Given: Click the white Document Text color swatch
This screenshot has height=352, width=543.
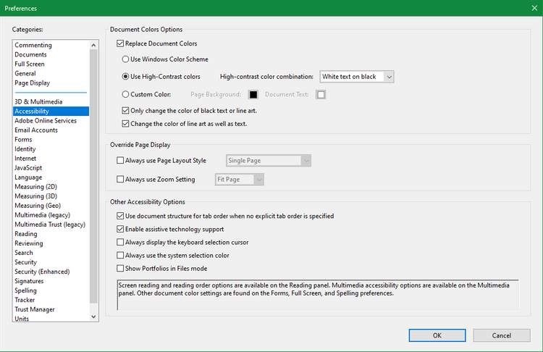Looking at the screenshot, I should (x=321, y=95).
